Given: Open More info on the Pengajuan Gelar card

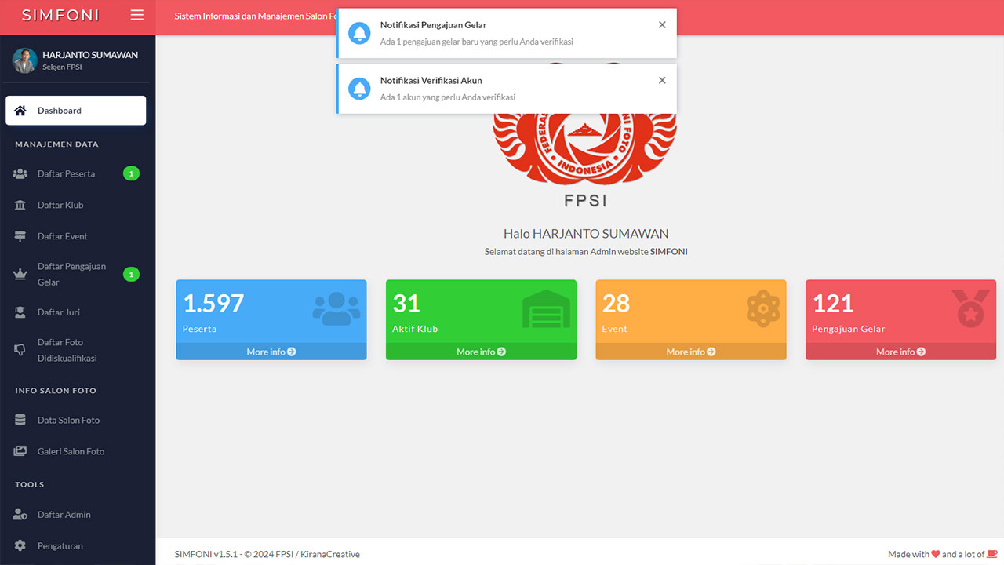Looking at the screenshot, I should click(x=900, y=352).
